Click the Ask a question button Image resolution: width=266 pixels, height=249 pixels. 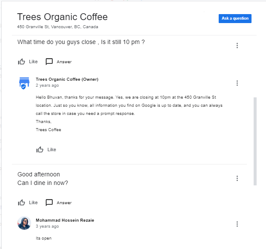click(235, 18)
